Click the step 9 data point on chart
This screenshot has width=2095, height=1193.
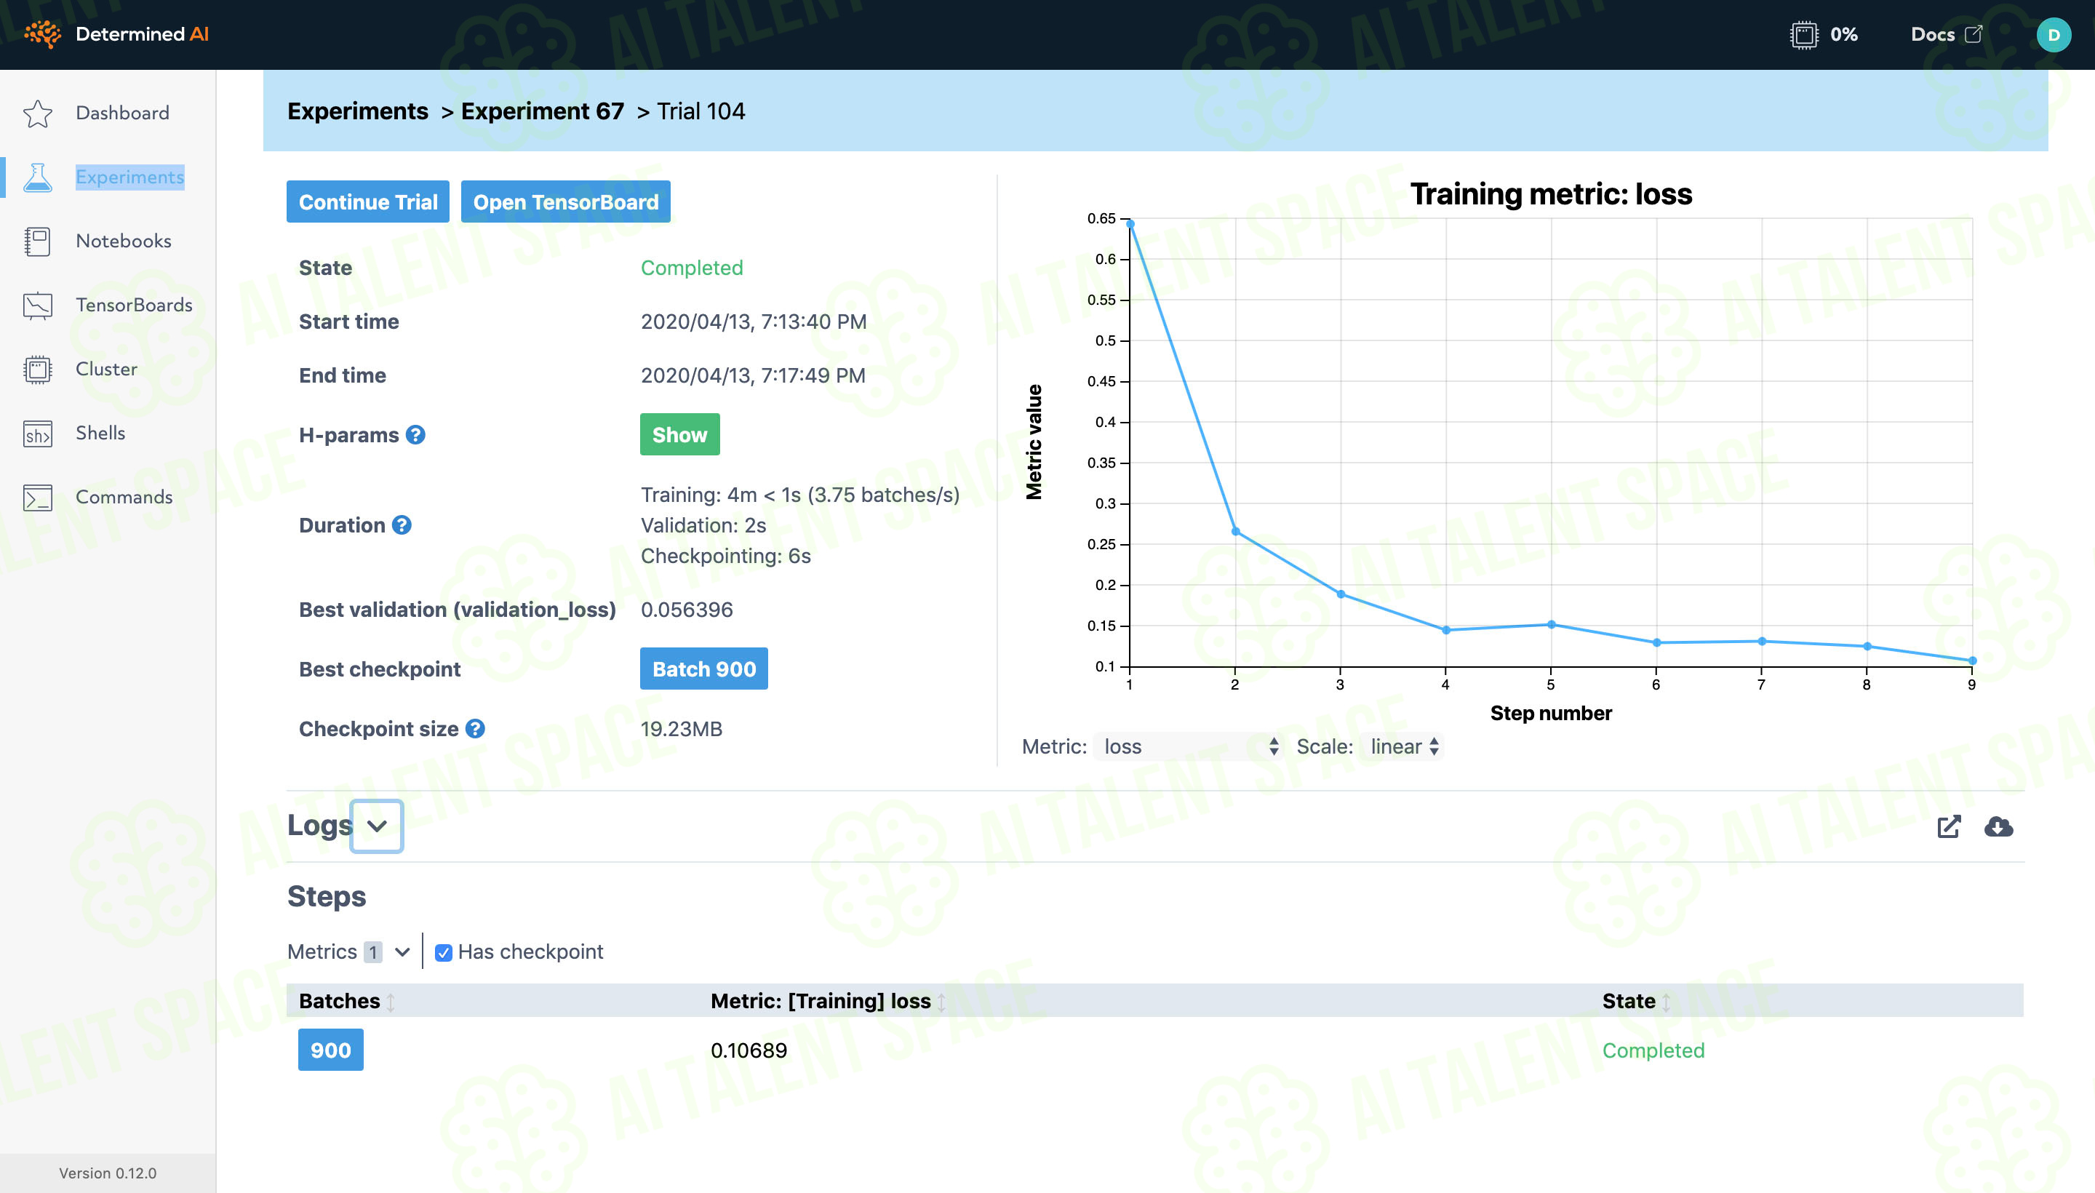click(1972, 661)
